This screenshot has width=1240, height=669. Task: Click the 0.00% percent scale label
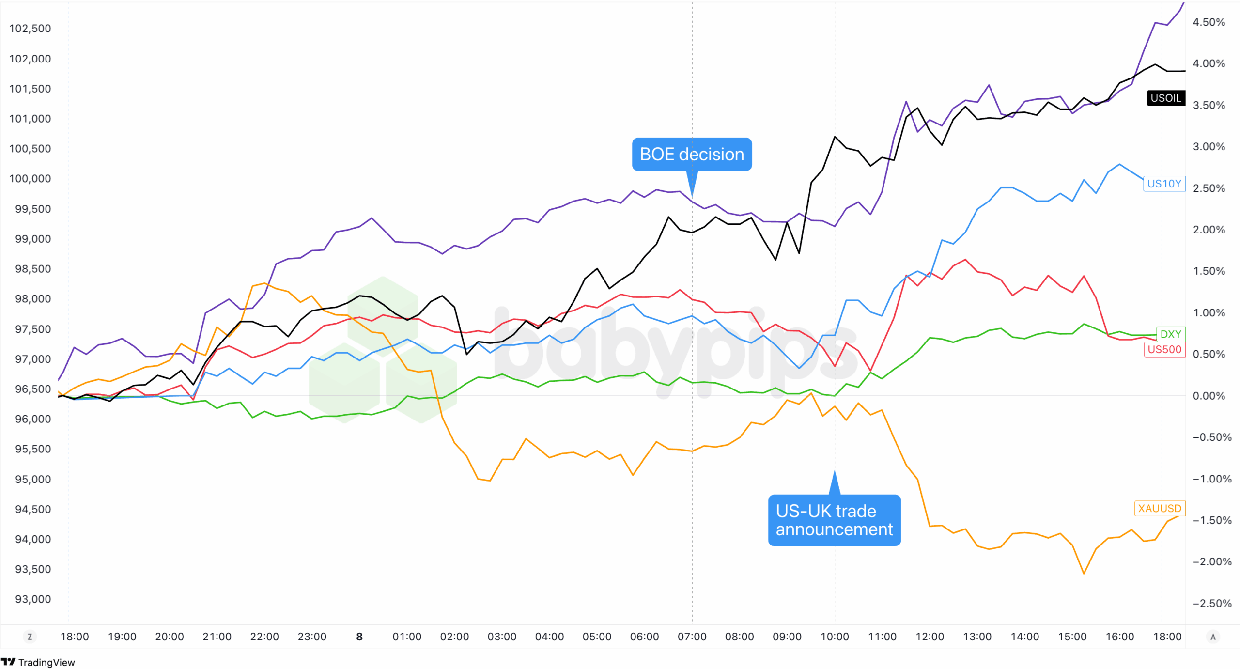click(x=1209, y=396)
